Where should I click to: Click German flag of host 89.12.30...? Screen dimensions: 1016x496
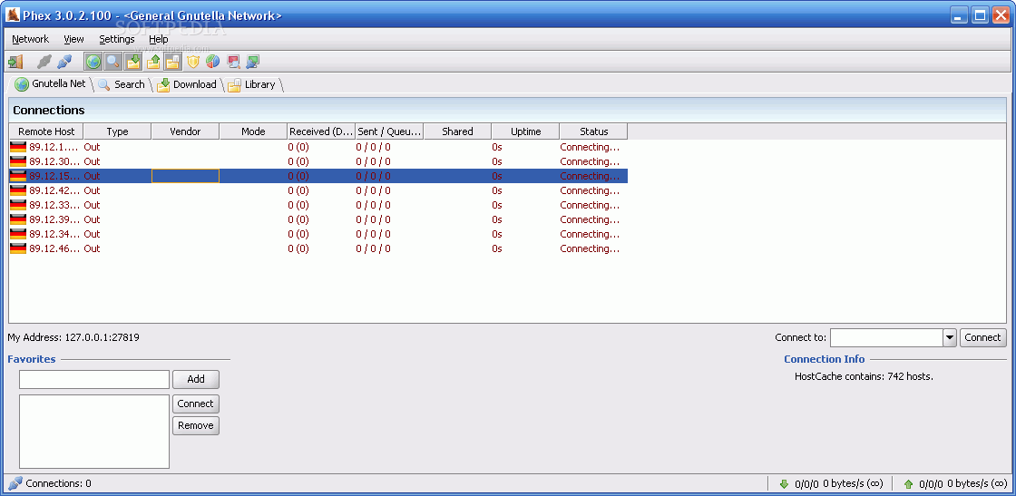18,161
